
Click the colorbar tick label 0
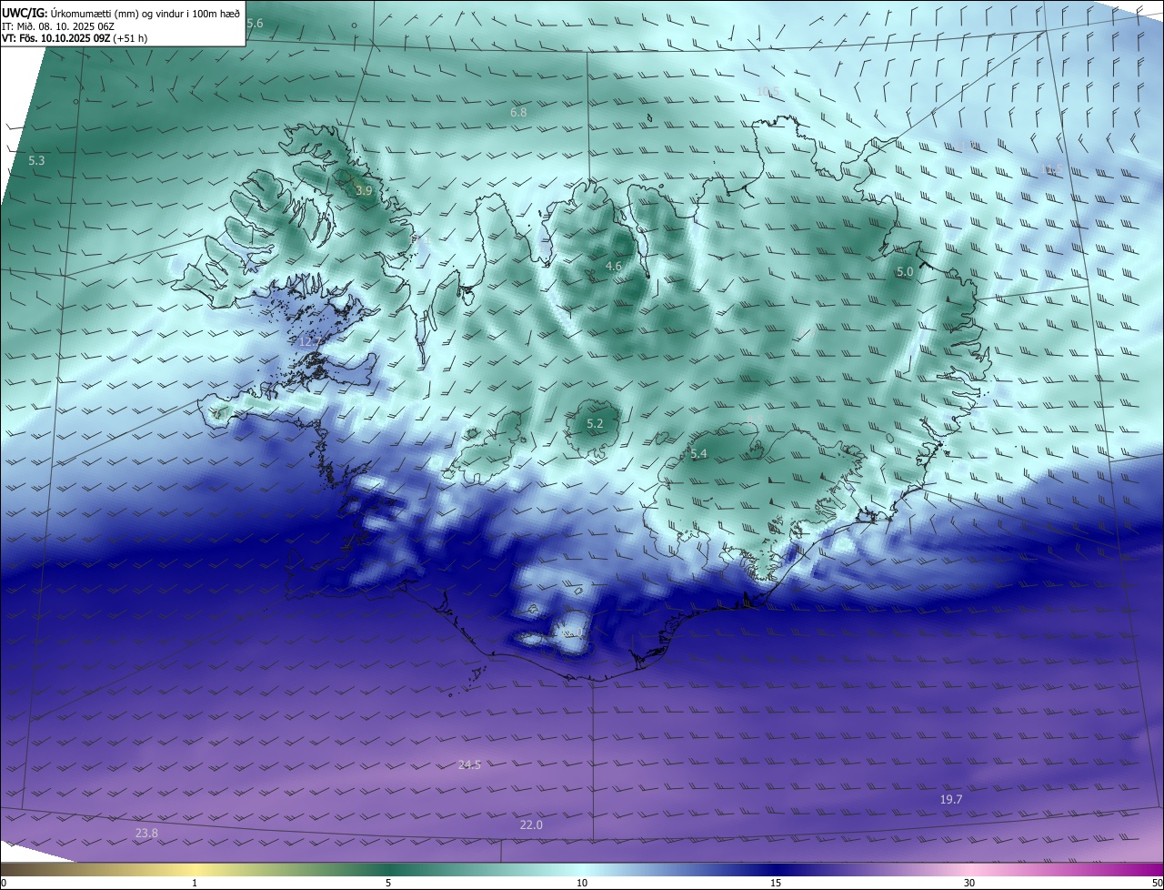tap(3, 883)
